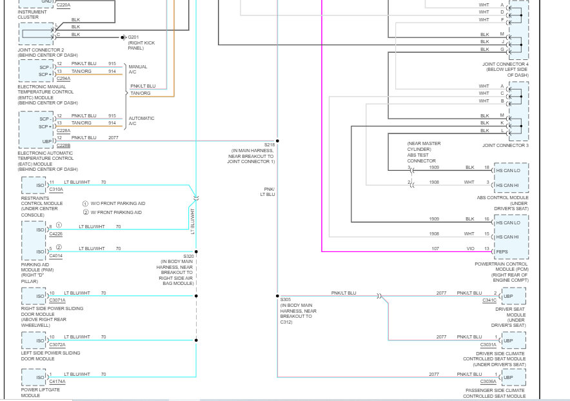570x401 pixels.
Task: Click the horizontal scrollbar at bottom
Action: point(285,400)
